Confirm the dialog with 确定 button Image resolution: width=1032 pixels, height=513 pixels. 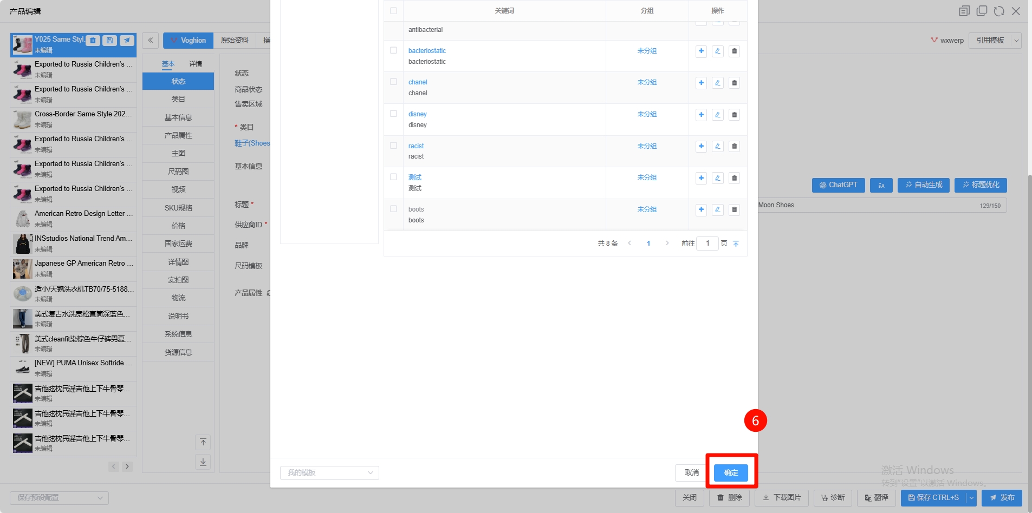point(731,472)
